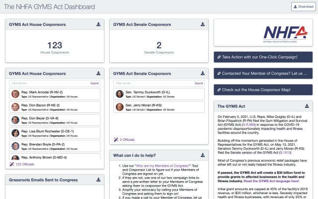
Task: Click Tammy Duckworth's profile photo
Action: pos(120,94)
